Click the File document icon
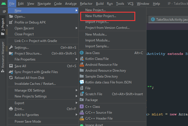This screenshot has width=188, height=126. point(82,88)
